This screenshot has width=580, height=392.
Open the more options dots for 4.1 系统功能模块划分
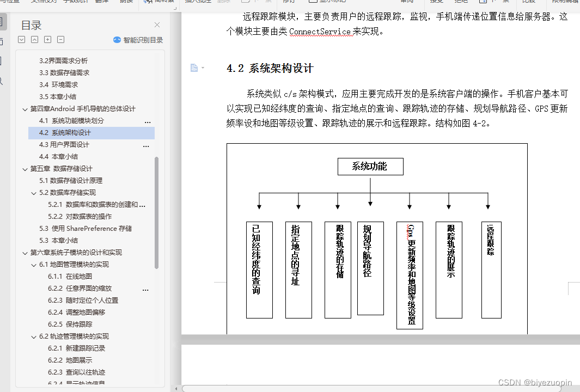pyautogui.click(x=148, y=122)
